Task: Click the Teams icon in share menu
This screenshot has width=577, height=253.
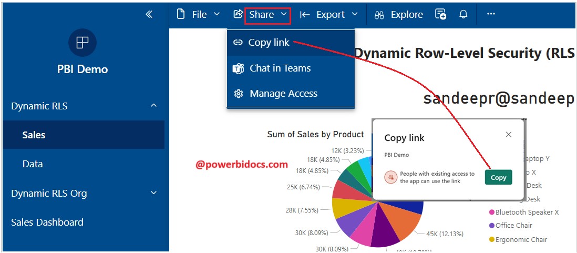Action: pos(239,68)
